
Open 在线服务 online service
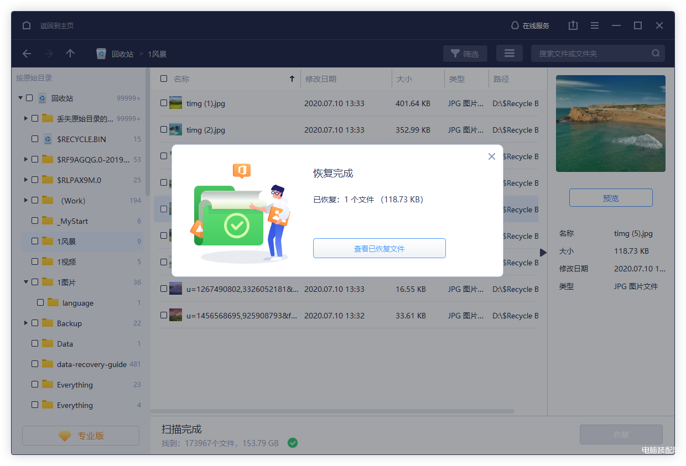point(530,25)
